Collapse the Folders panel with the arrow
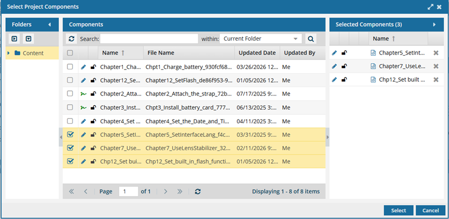 click(50, 25)
